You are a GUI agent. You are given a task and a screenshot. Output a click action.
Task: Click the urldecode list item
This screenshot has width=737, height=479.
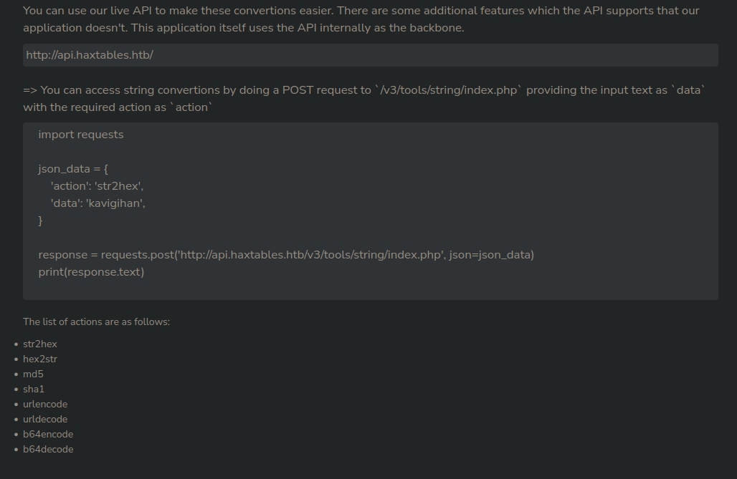[x=45, y=419]
